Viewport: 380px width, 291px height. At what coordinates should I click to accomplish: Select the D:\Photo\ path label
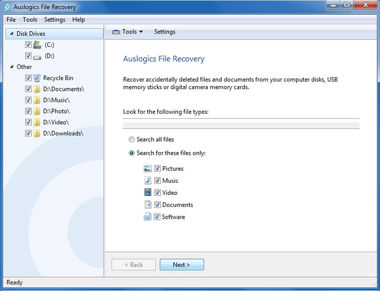[x=57, y=111]
